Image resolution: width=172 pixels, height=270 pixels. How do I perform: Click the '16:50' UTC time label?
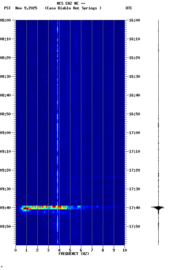(x=135, y=114)
